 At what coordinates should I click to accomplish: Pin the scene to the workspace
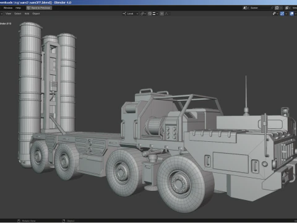[x=272, y=8]
